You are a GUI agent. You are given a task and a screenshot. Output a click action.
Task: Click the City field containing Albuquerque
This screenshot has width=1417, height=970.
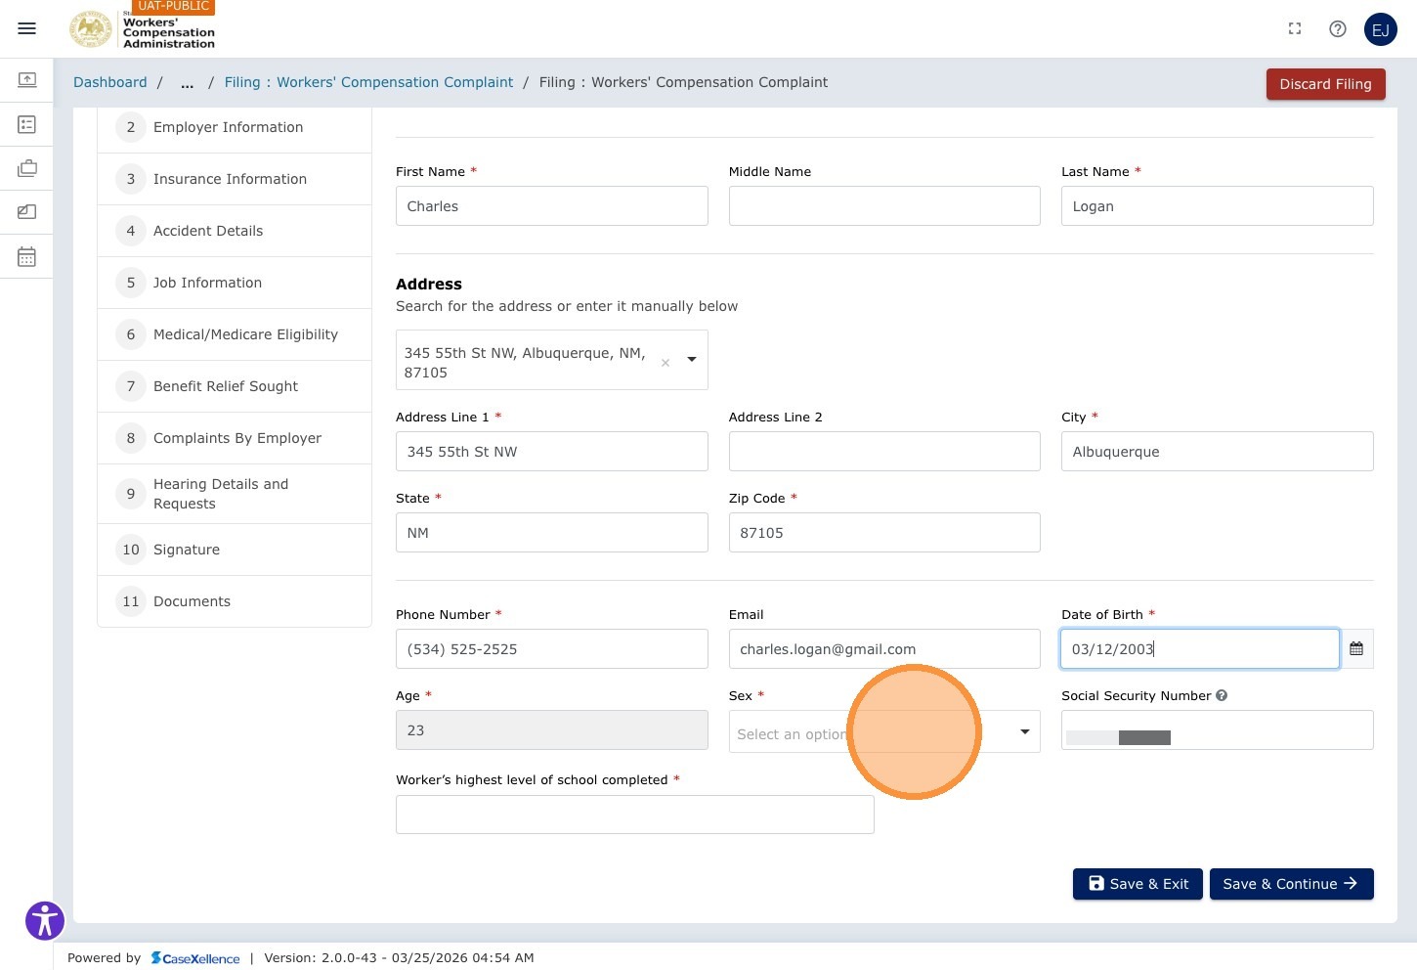point(1217,452)
